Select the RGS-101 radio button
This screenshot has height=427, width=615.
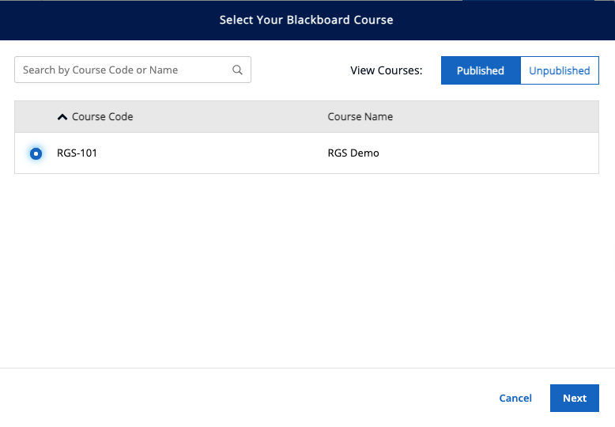[36, 153]
